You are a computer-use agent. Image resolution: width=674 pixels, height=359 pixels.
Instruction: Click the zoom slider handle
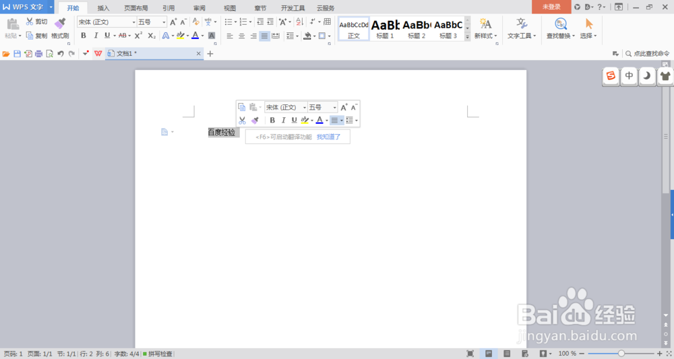621,354
